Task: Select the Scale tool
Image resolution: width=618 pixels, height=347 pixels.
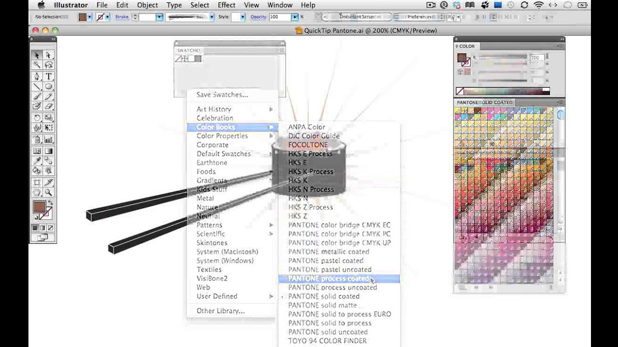Action: point(48,118)
